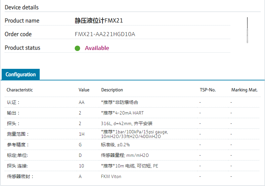Click the 1H measuring range value
The image size is (265, 186).
tap(81, 134)
